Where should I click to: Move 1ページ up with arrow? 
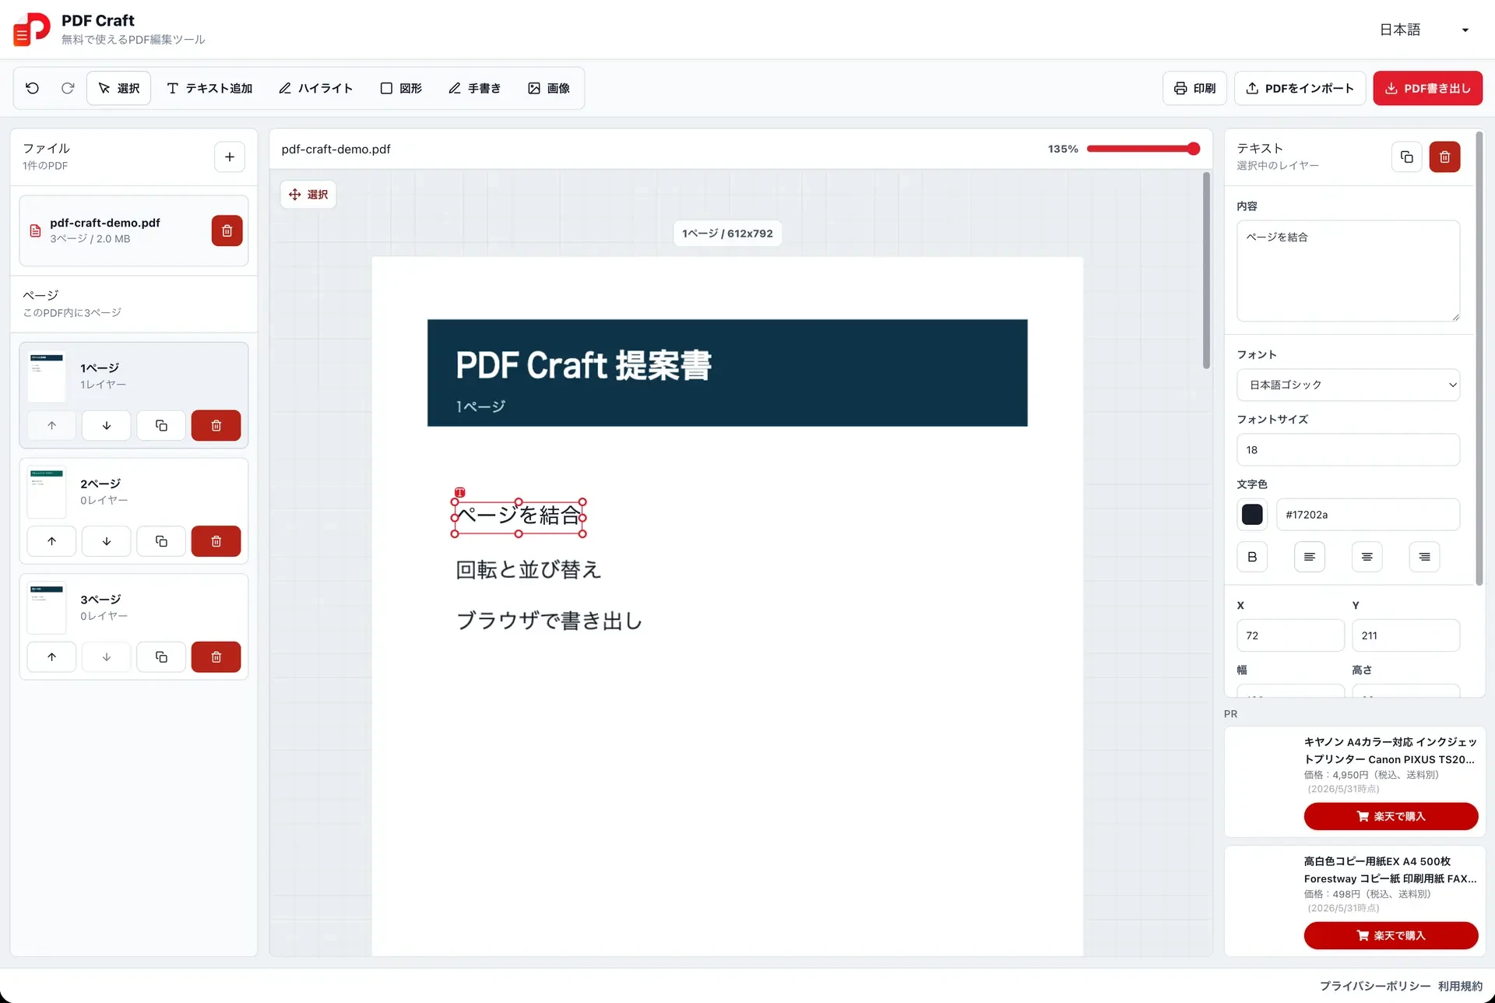click(x=51, y=425)
